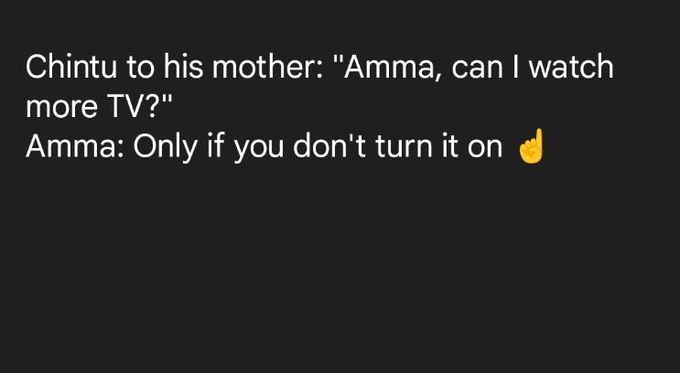Click the speaker label "Amma:" on line three
680x373 pixels.
tap(74, 148)
